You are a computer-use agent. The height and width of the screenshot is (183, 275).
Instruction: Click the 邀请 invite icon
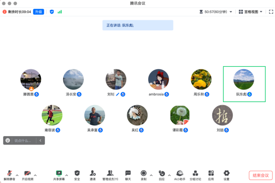coord(93,174)
